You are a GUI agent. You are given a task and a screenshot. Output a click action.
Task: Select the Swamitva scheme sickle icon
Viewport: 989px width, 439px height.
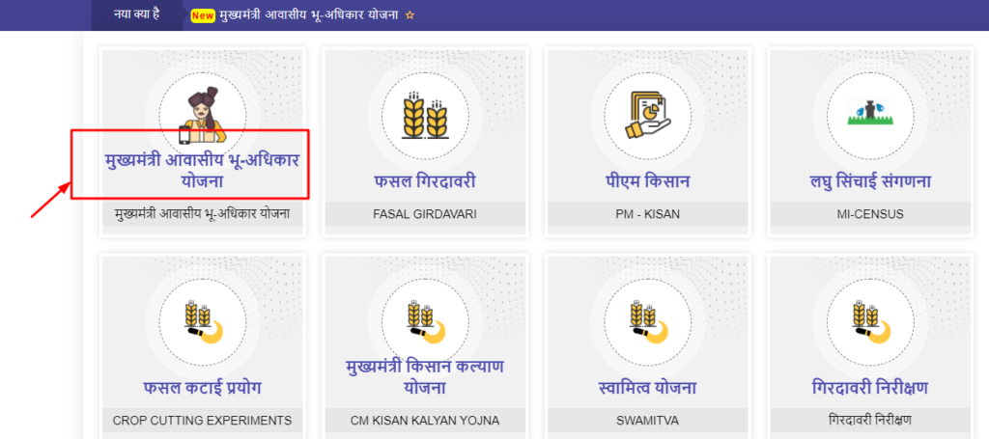coord(647,322)
